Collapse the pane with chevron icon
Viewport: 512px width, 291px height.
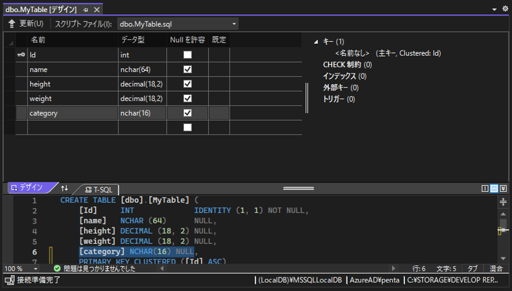tap(503, 189)
